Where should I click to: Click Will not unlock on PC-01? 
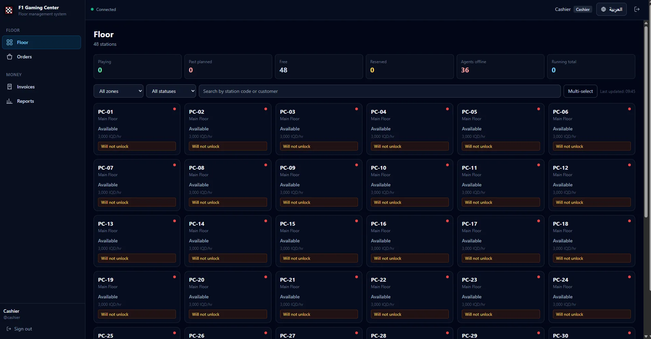137,146
